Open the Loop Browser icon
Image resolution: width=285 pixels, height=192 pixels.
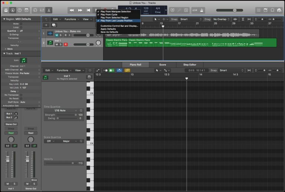(272, 10)
